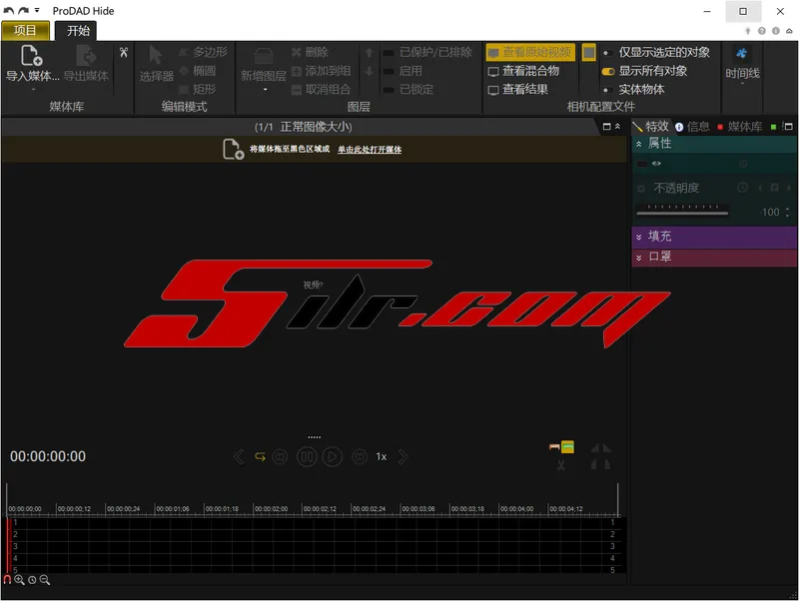Click the Timeline (时间线) icon
This screenshot has height=601, width=799.
click(742, 53)
